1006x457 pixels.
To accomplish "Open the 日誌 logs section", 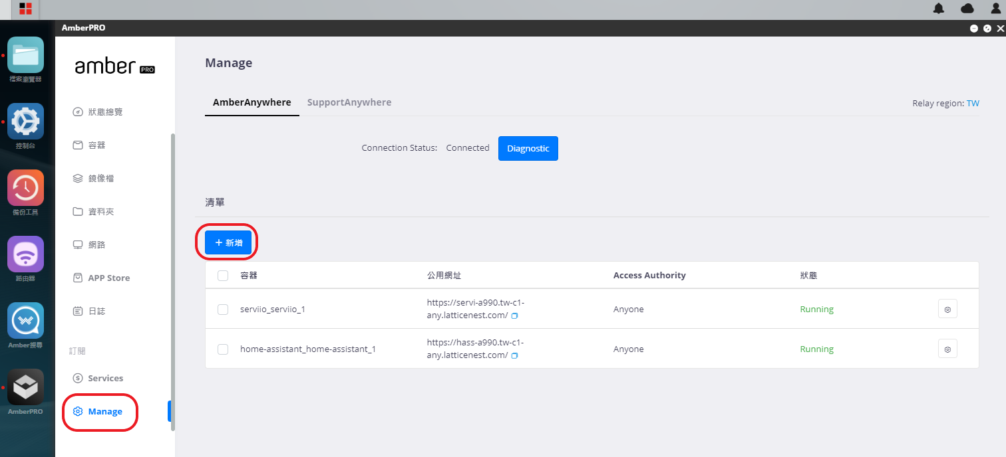I will (x=89, y=311).
